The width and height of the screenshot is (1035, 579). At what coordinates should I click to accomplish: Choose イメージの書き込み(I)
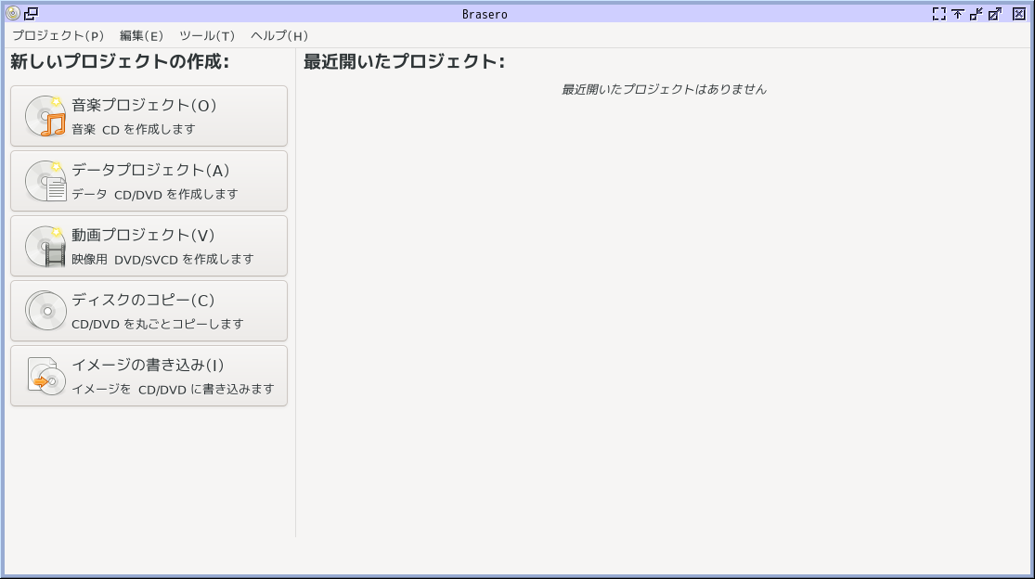pos(149,376)
